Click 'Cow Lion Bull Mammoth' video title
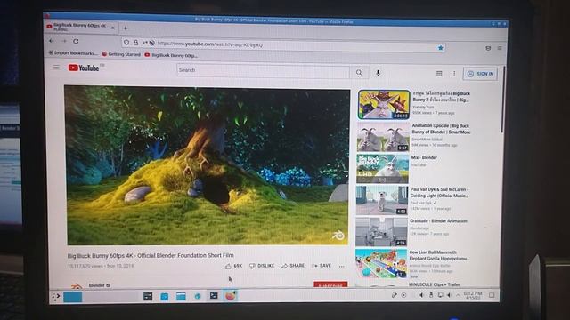The image size is (570, 320). point(439,255)
